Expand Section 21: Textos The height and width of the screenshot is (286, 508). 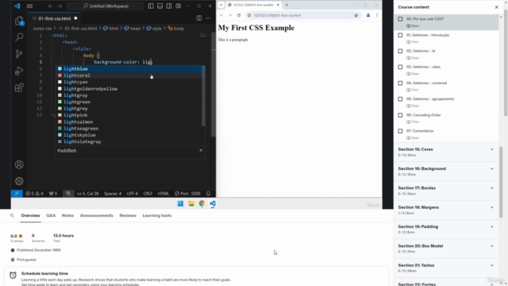pos(446,268)
